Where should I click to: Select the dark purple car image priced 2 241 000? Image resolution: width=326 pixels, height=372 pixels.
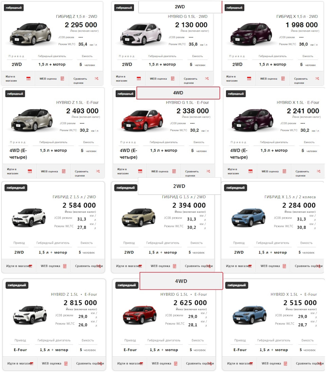[253, 120]
